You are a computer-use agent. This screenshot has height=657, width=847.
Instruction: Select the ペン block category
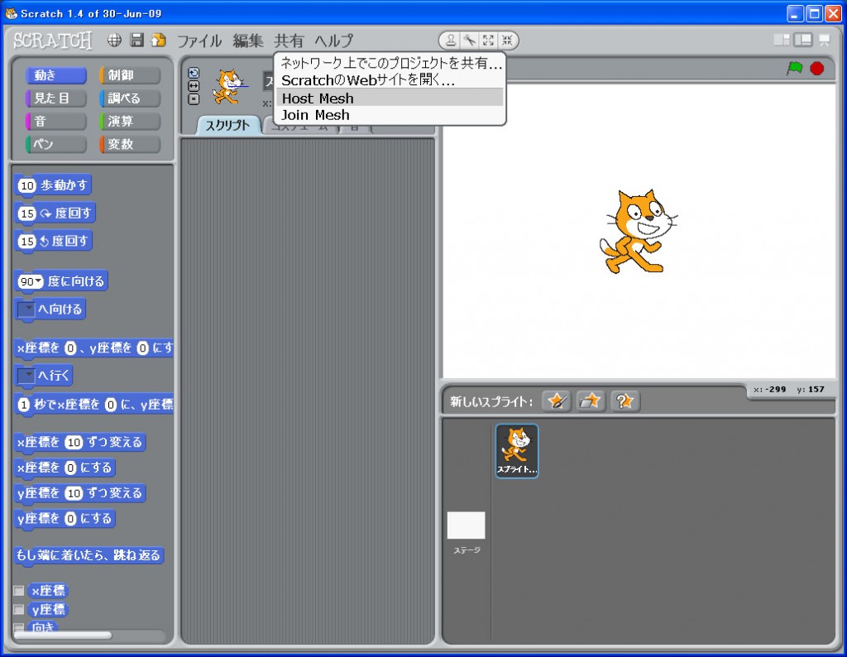point(55,144)
